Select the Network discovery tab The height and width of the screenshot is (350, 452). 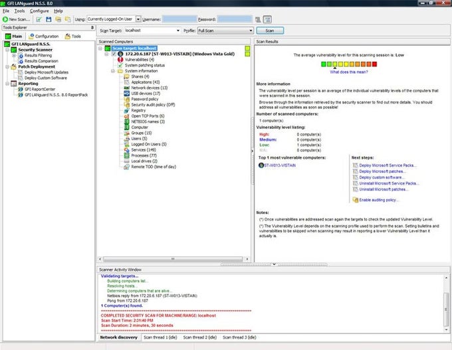coord(118,337)
